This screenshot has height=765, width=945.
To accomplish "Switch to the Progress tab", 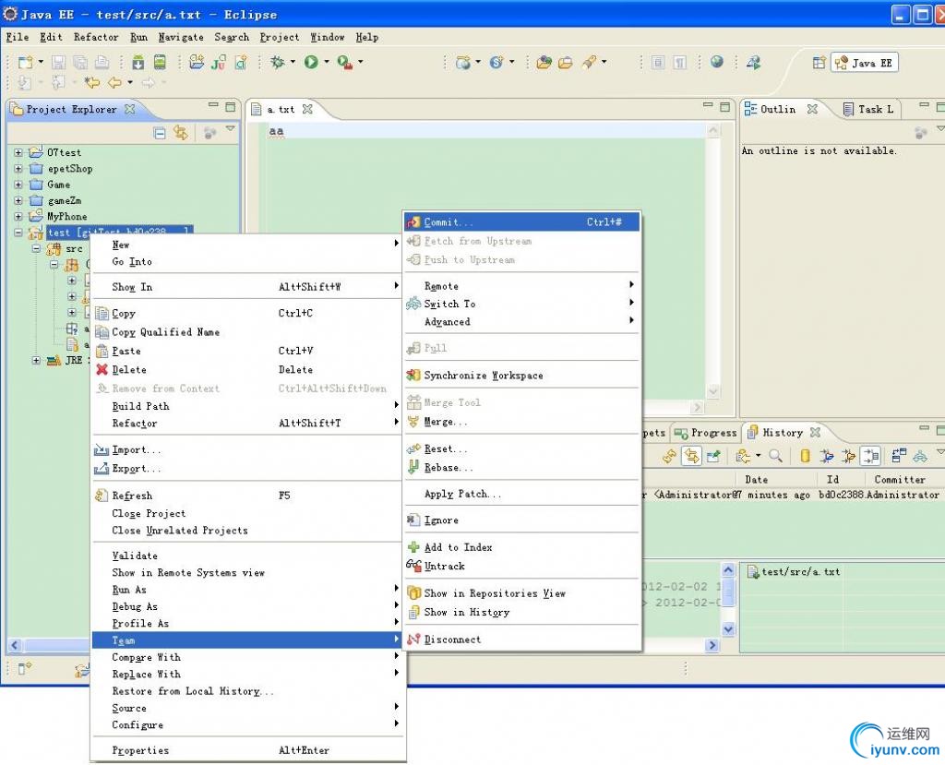I will (x=705, y=432).
